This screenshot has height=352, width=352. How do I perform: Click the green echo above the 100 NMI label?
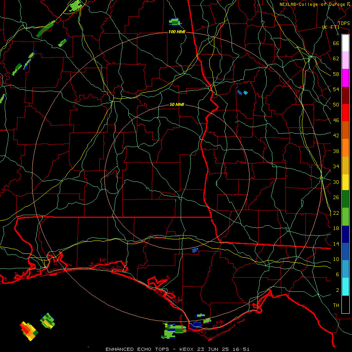coord(175,22)
